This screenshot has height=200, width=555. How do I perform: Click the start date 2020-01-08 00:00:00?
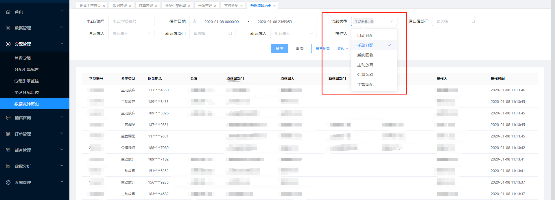222,22
